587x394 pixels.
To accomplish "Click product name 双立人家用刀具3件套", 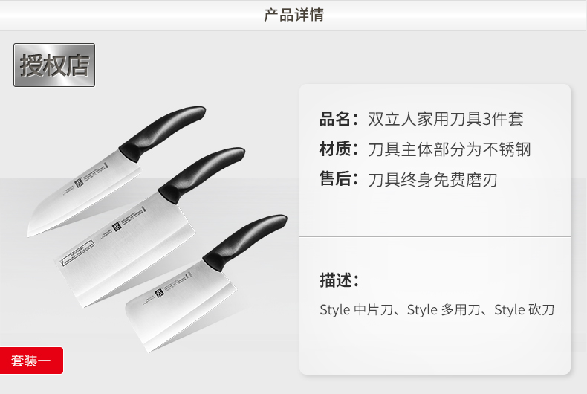I will coord(446,119).
